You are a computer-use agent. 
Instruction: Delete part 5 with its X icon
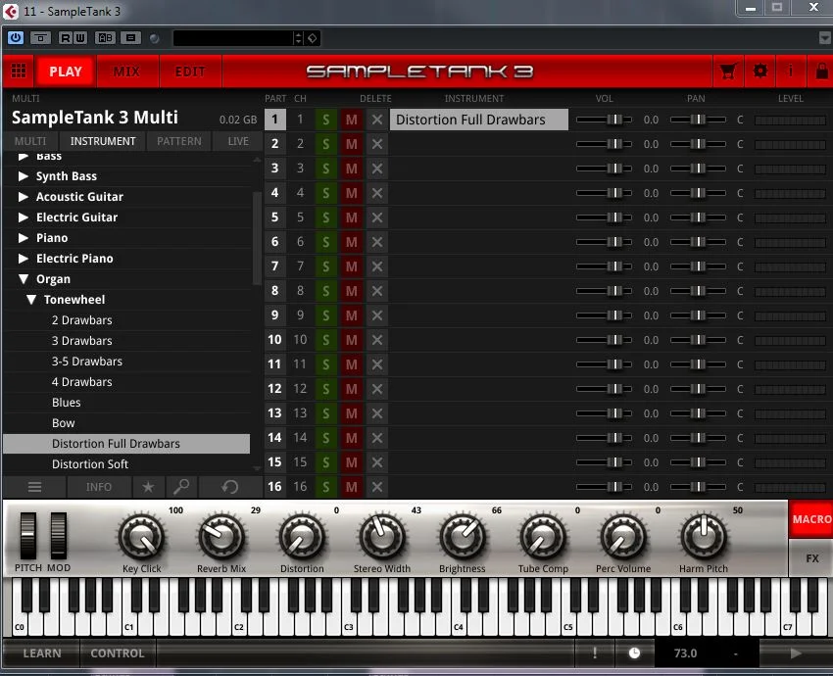377,217
